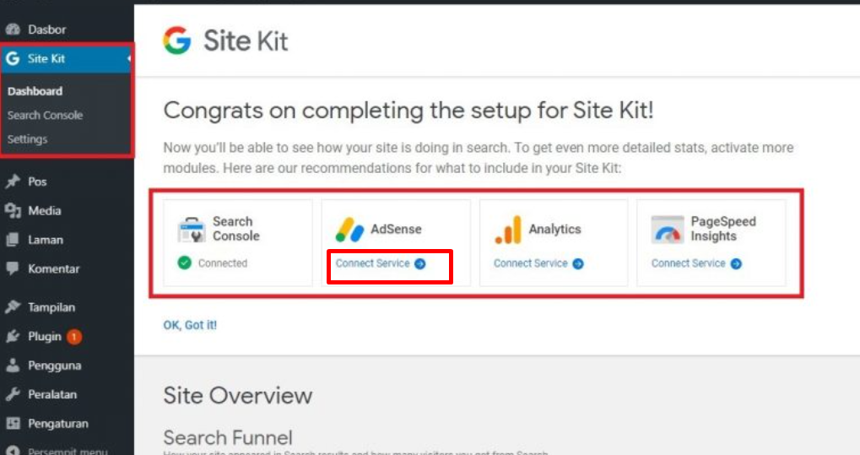Open the Pengguna users menu
Viewport: 860px width, 455px height.
tap(53, 366)
